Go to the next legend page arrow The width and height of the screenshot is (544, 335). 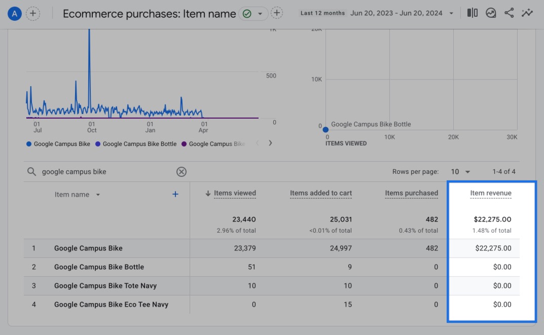tap(270, 143)
